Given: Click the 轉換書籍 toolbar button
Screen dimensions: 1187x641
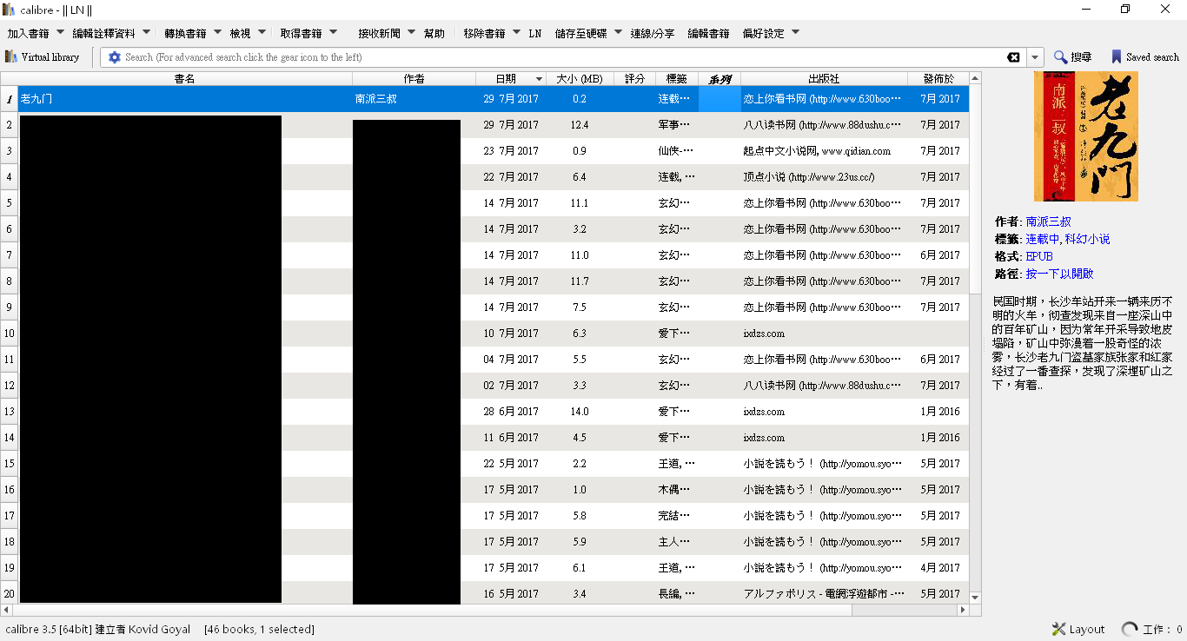Looking at the screenshot, I should pos(185,34).
